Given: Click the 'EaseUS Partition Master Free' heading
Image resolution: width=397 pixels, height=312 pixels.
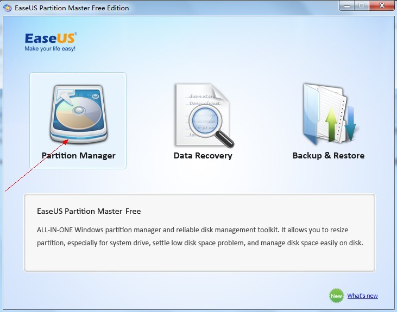Looking at the screenshot, I should [x=89, y=211].
